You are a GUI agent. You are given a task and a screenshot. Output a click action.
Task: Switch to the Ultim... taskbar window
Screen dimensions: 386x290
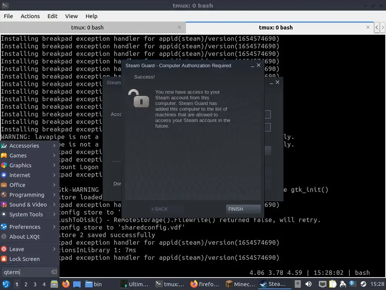click(135, 284)
